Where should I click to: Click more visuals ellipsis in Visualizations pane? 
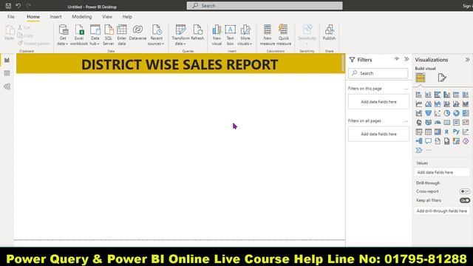coord(429,150)
